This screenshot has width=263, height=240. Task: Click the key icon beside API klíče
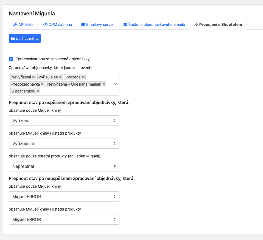click(x=15, y=24)
